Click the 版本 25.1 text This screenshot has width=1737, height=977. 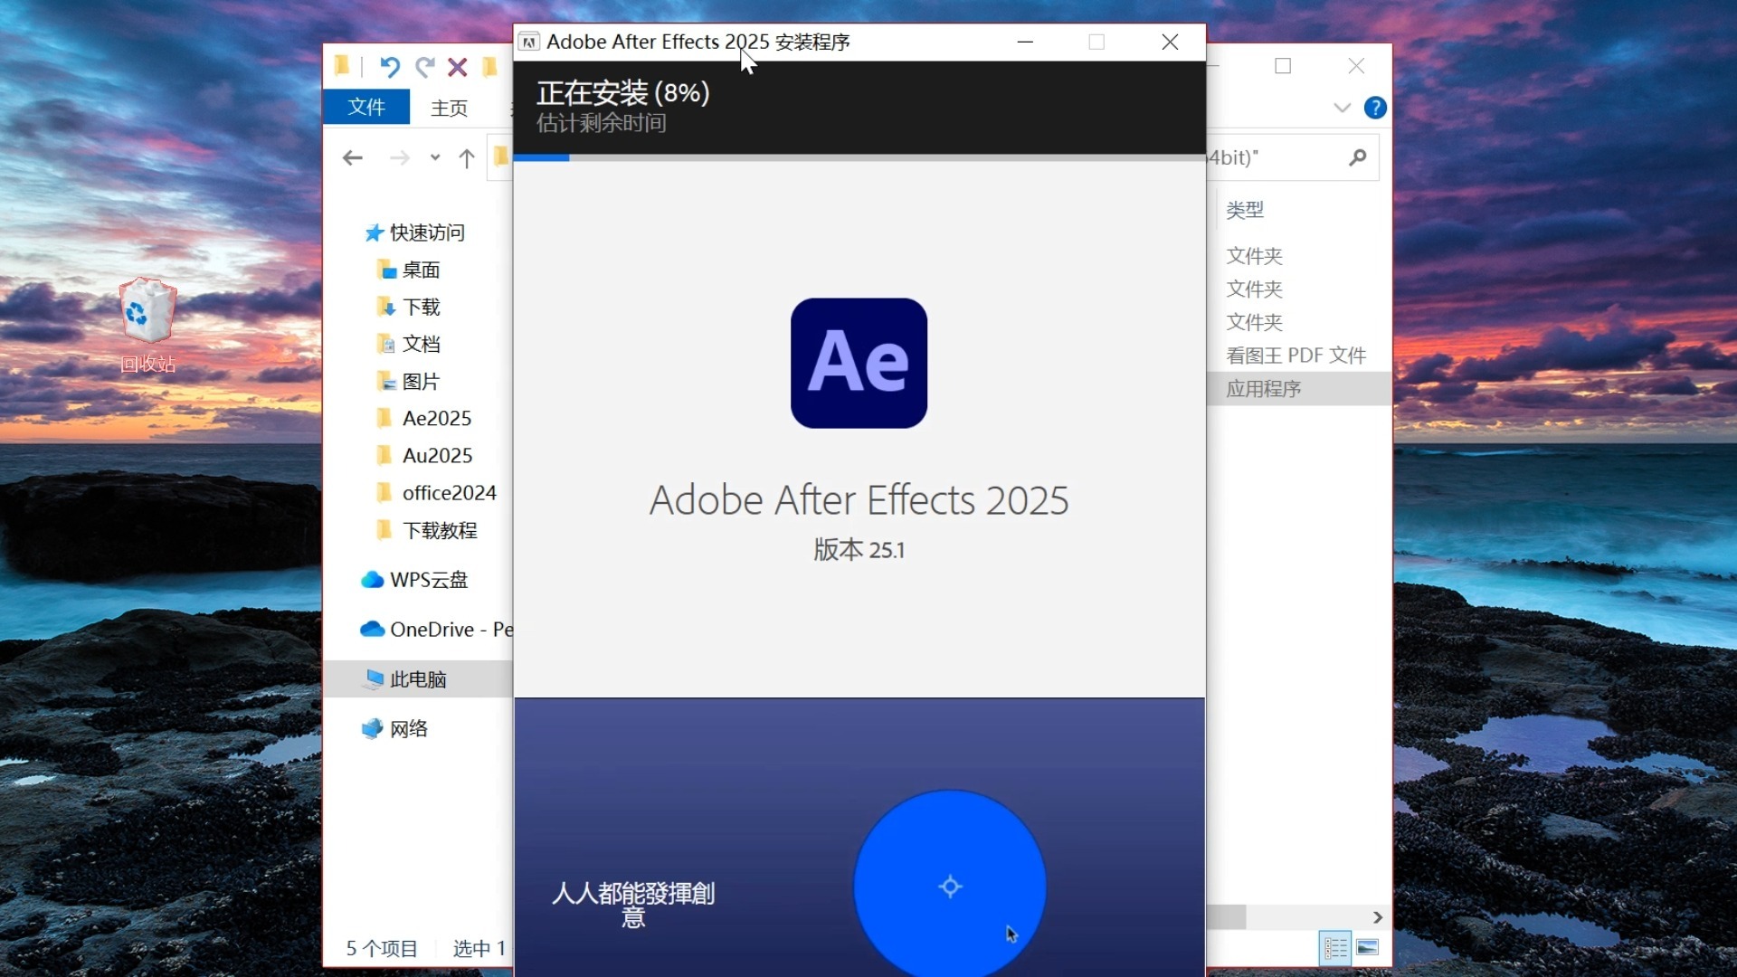859,549
